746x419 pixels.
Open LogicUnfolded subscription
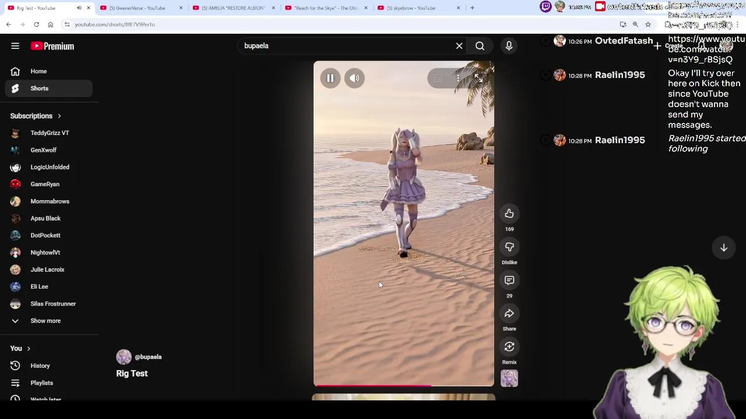[49, 167]
